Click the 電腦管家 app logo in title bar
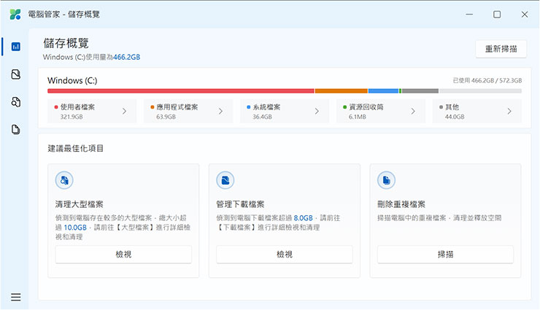Image resolution: width=540 pixels, height=310 pixels. (15, 14)
